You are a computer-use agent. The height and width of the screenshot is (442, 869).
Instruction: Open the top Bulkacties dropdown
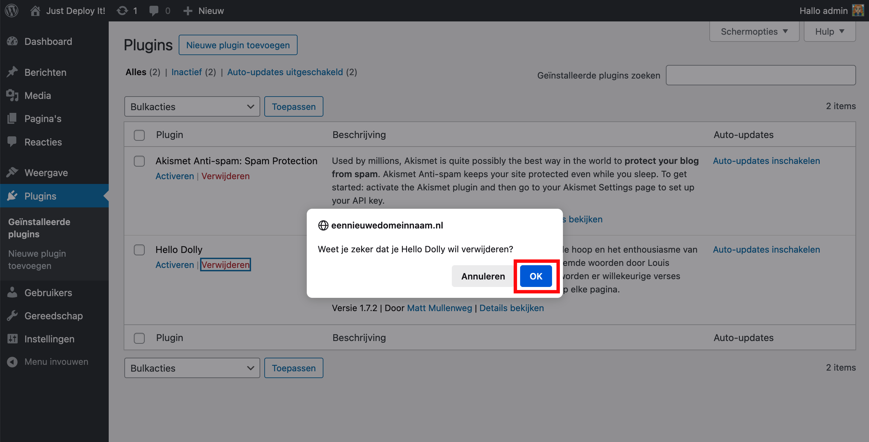click(x=192, y=107)
